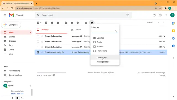The image size is (177, 100).
Task: Click the select-all checkbox in toolbar
Action: click(38, 23)
